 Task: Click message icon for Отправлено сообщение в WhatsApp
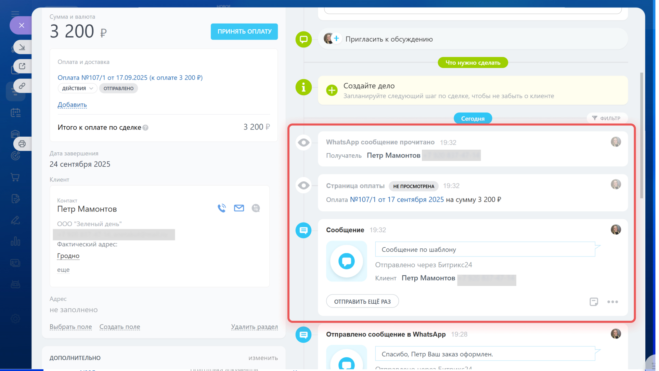point(303,335)
